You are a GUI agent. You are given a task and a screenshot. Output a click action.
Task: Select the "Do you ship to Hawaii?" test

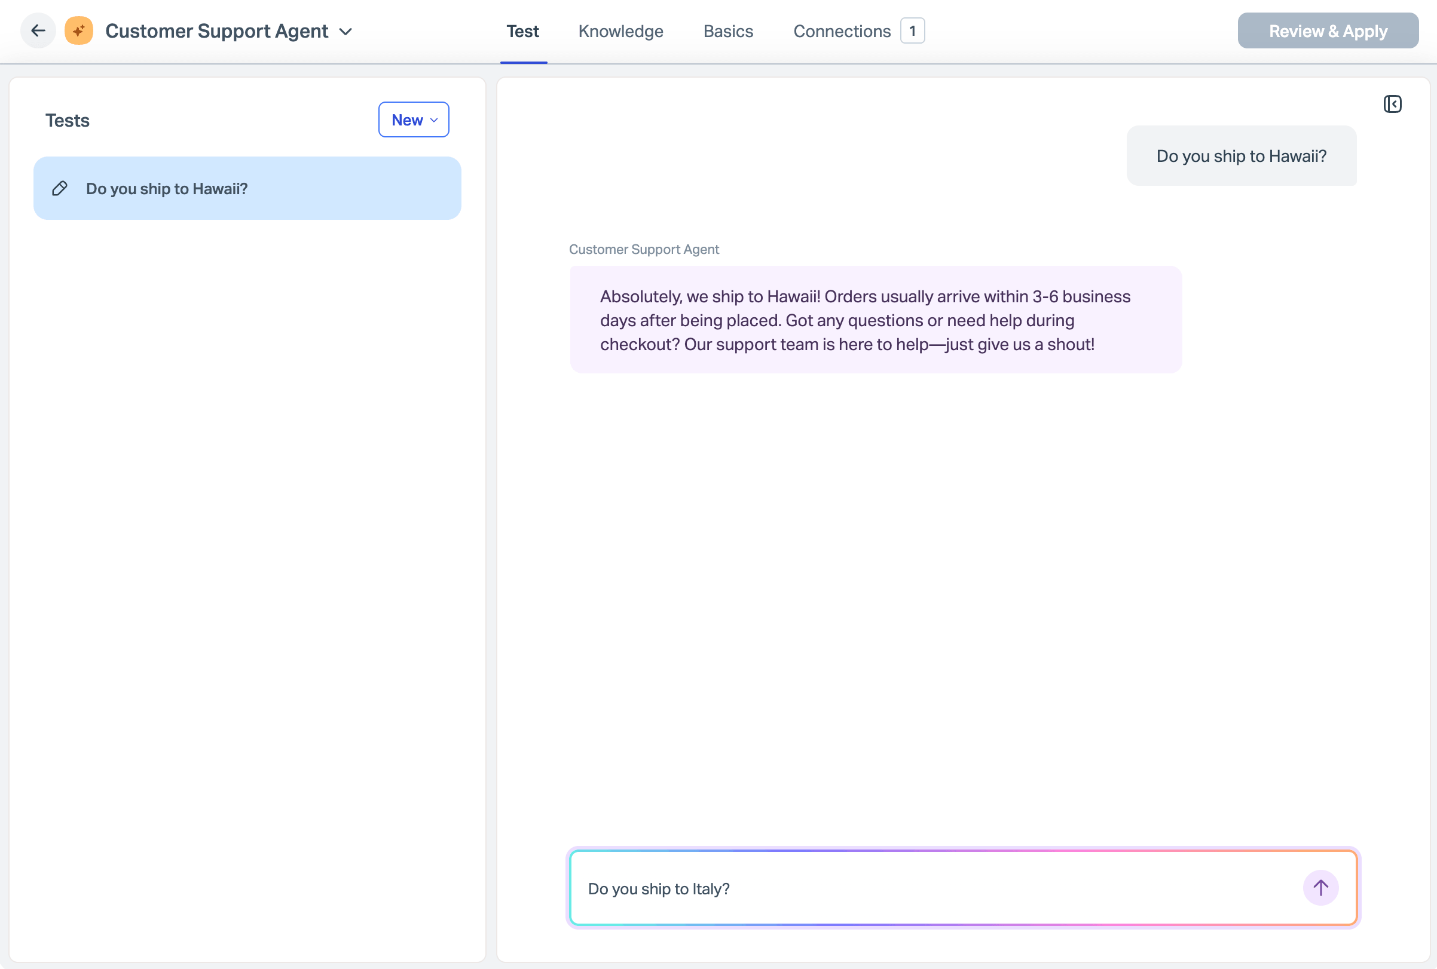[x=247, y=189]
